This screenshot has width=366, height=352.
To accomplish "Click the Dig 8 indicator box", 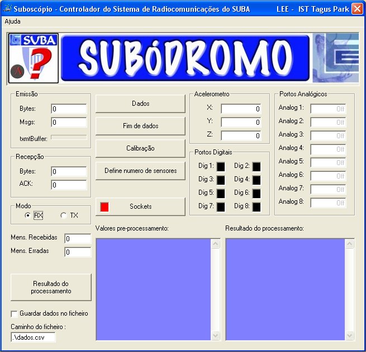I will click(x=256, y=206).
